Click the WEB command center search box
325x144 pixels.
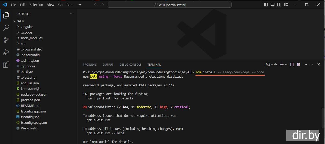coord(169,5)
